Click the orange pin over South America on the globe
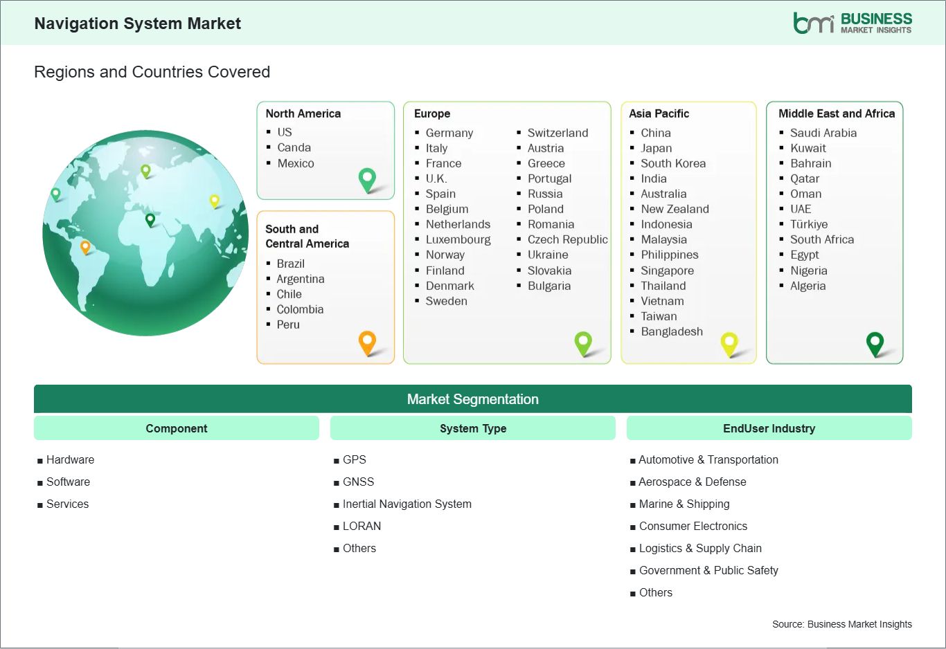 [x=87, y=245]
